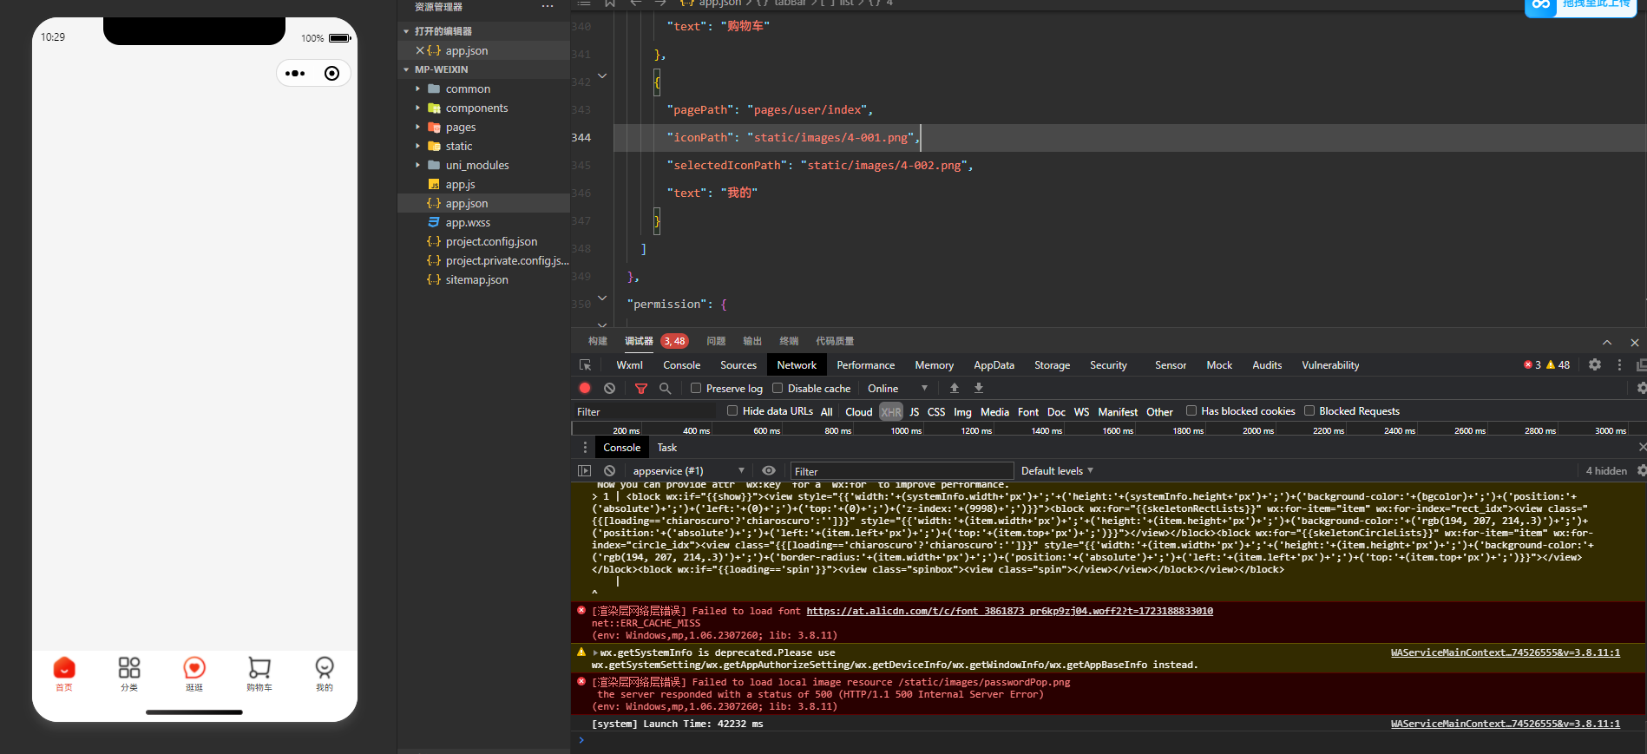The width and height of the screenshot is (1647, 754).
Task: Click the 4 hidden messages label
Action: 1606,471
